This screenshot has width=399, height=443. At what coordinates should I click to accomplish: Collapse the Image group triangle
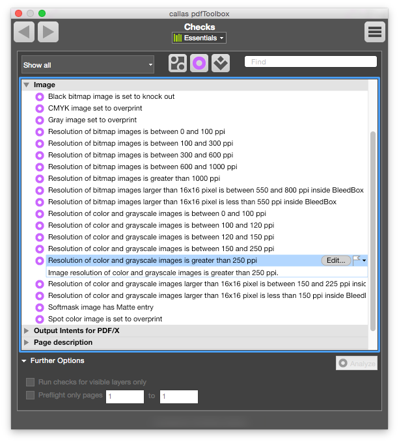click(27, 85)
